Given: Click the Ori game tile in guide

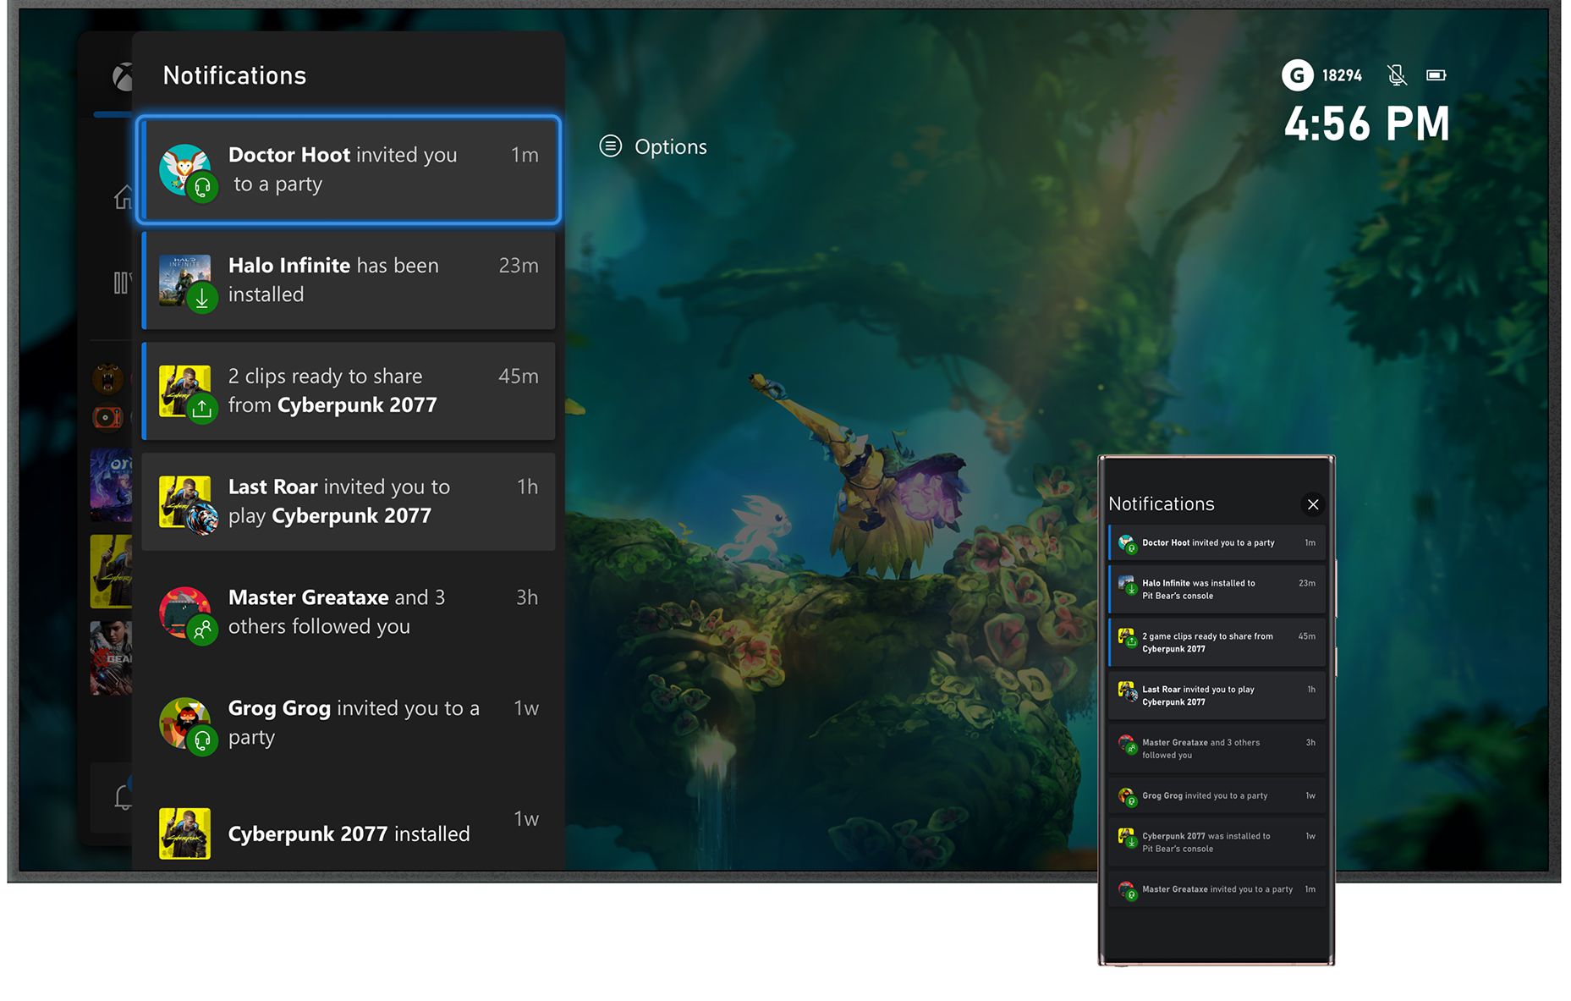Looking at the screenshot, I should 111,485.
